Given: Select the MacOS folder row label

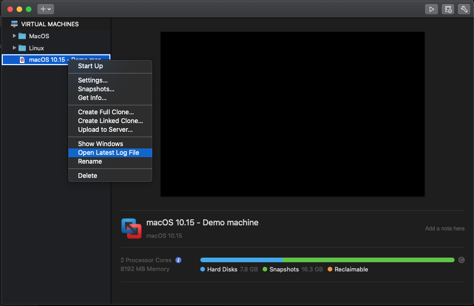Looking at the screenshot, I should coord(39,36).
